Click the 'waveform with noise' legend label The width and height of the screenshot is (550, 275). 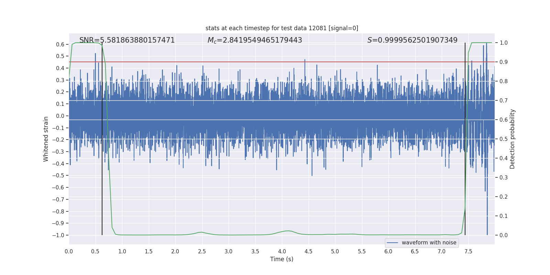(429, 243)
